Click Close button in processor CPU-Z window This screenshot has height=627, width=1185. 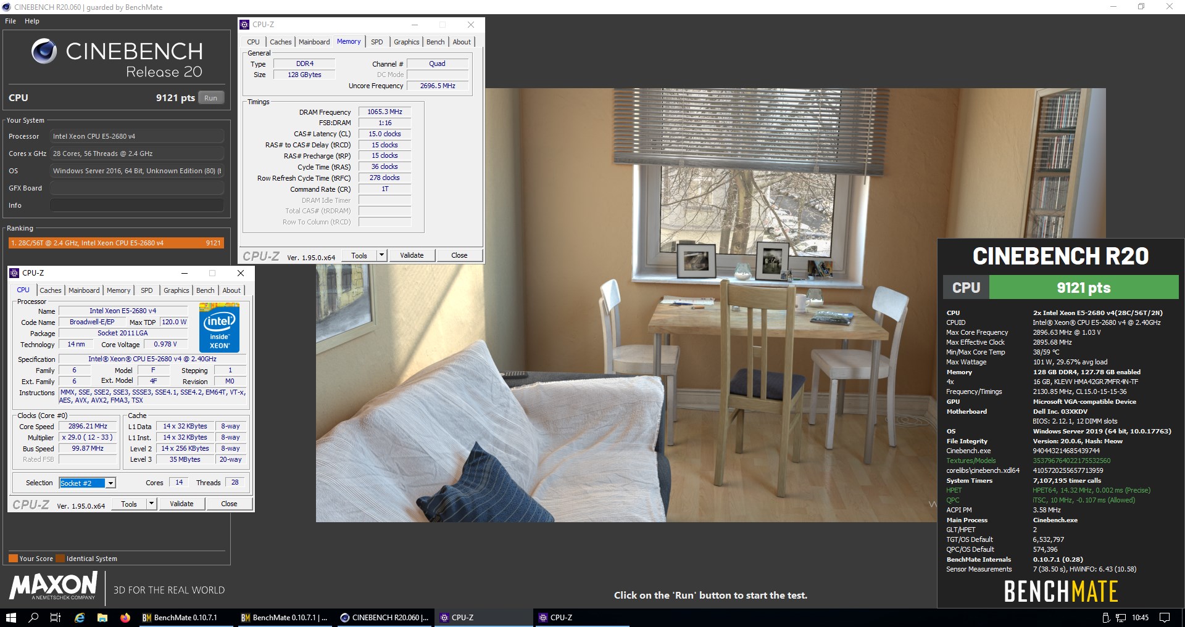pyautogui.click(x=229, y=504)
